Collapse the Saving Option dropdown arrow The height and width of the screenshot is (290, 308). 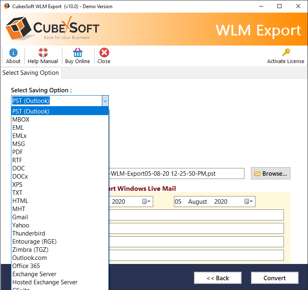point(105,101)
